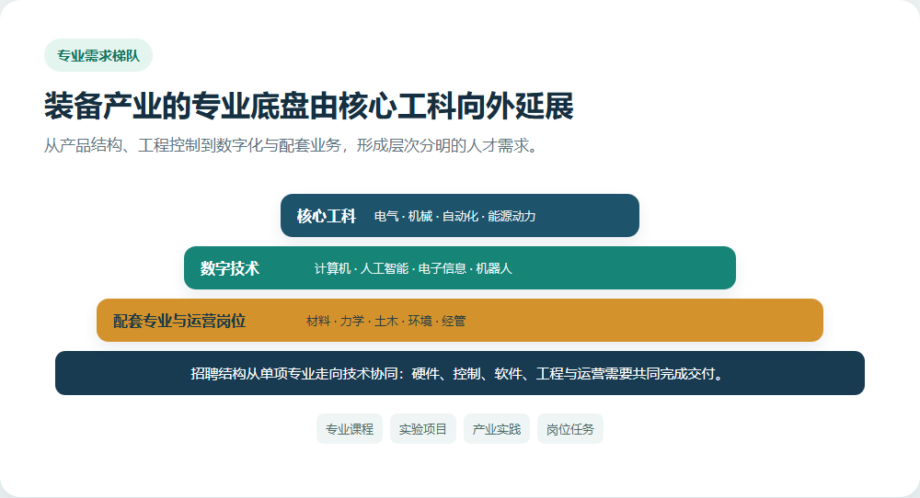Click the 实验项目 chip
920x498 pixels.
(423, 429)
